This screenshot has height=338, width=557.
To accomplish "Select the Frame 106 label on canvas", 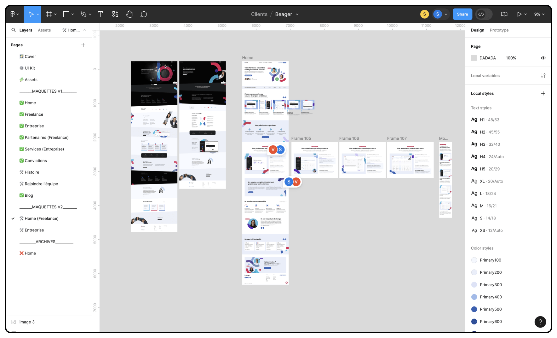I will coord(349,138).
